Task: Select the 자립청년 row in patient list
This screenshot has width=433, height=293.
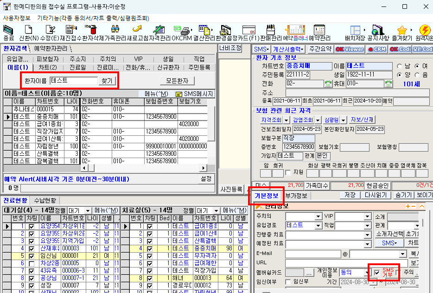Action: [106, 146]
